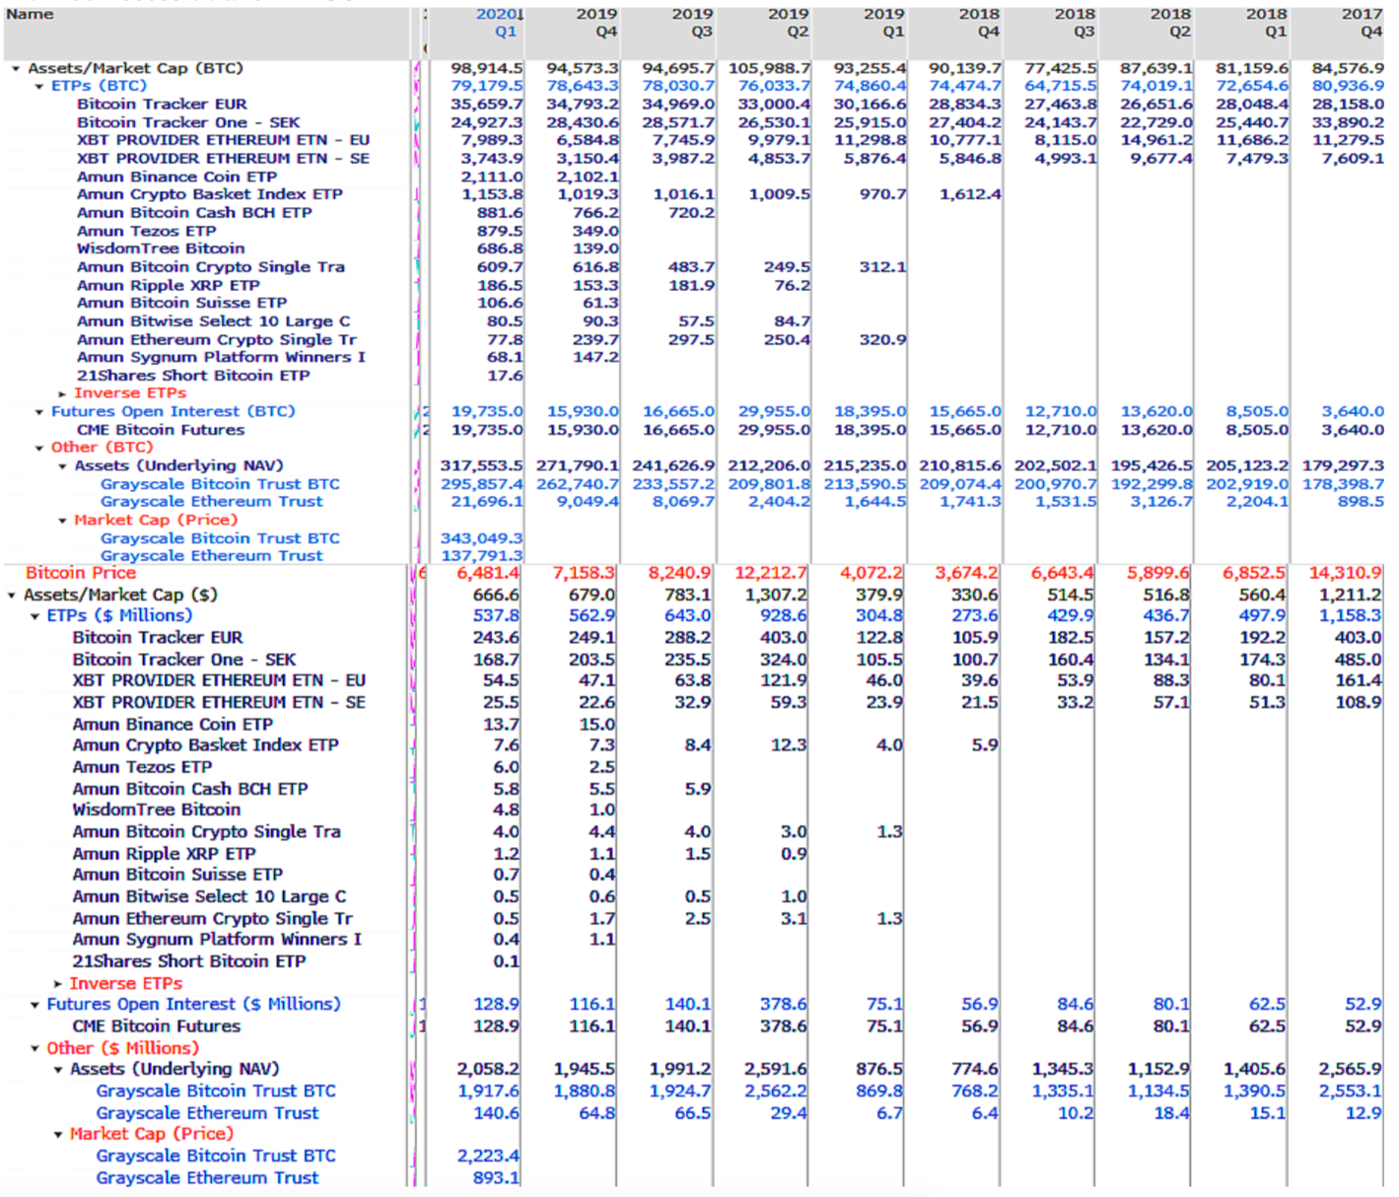Collapse the Other ($ Millions) group arrow

click(x=35, y=1049)
